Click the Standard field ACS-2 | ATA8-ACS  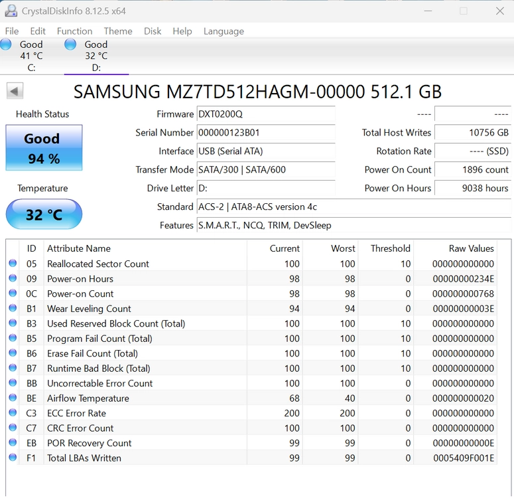(354, 207)
